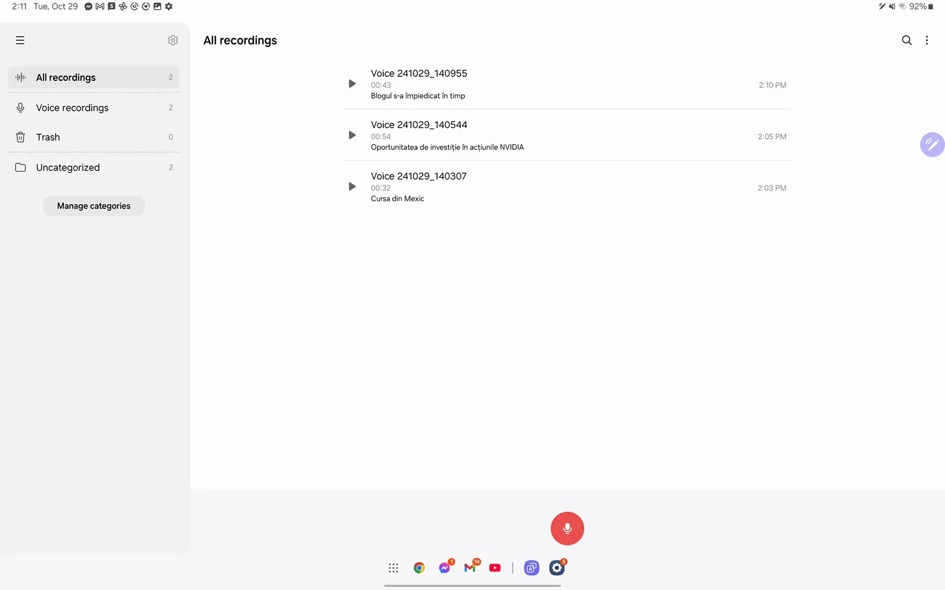945x590 pixels.
Task: Click the 00:43 duration label
Action: tap(381, 85)
